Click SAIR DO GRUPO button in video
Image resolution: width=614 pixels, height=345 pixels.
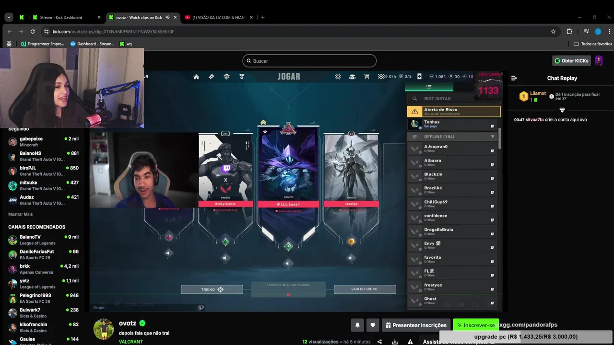[365, 289]
